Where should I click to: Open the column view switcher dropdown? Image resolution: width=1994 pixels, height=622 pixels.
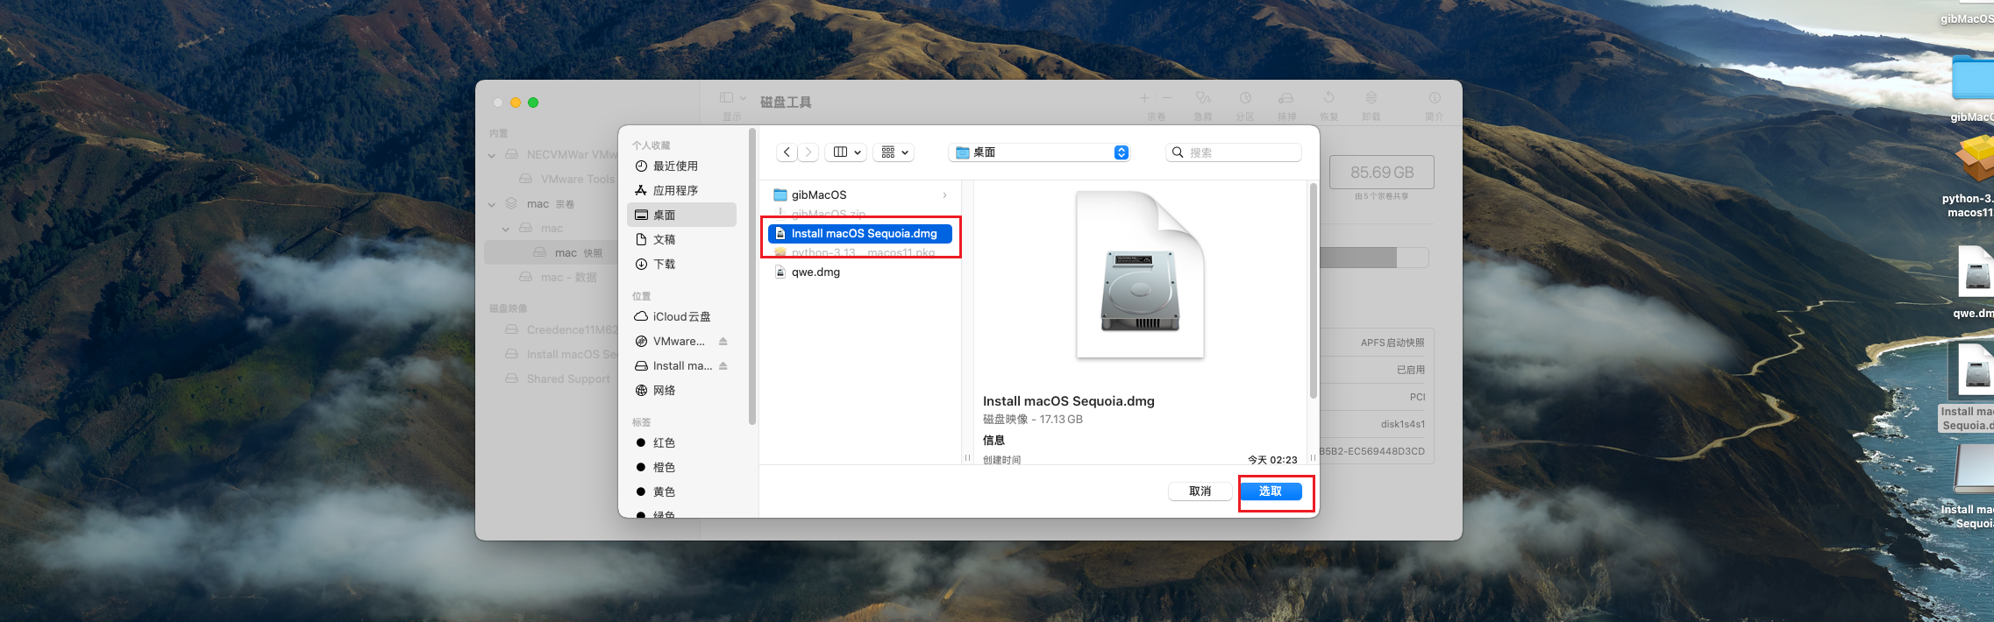click(x=846, y=152)
